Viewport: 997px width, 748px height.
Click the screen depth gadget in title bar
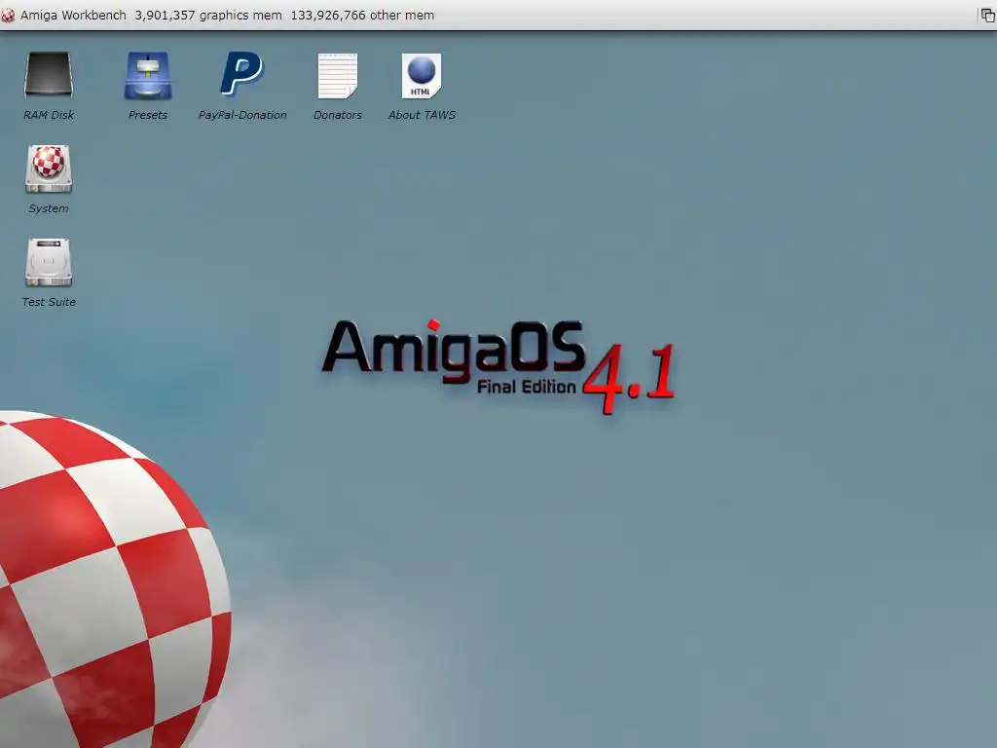click(987, 16)
